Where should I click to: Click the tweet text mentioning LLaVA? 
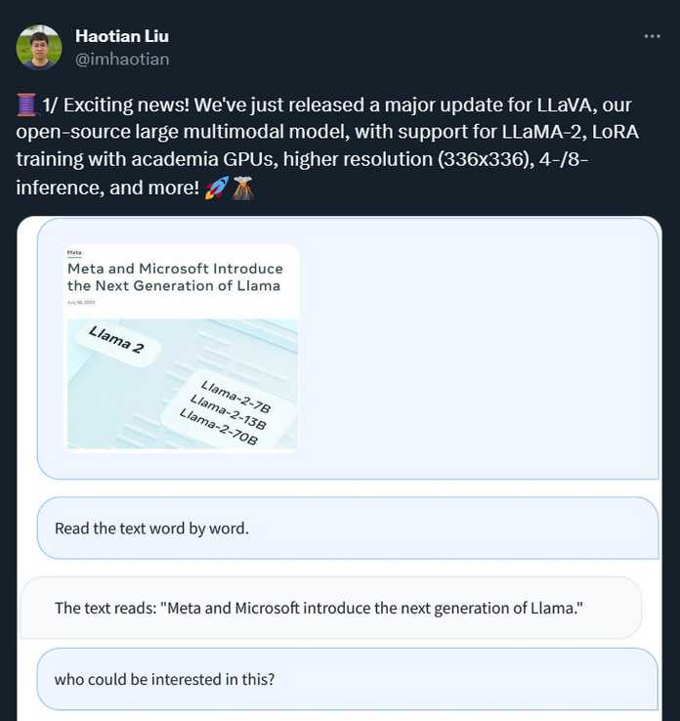tap(327, 146)
